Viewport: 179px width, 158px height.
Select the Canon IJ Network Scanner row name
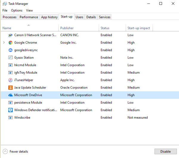[x=35, y=35]
